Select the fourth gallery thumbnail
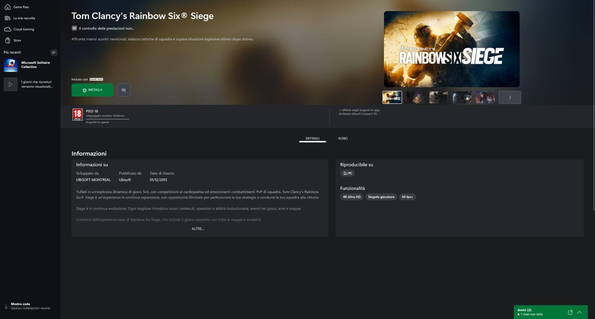This screenshot has width=595, height=319. pos(462,97)
